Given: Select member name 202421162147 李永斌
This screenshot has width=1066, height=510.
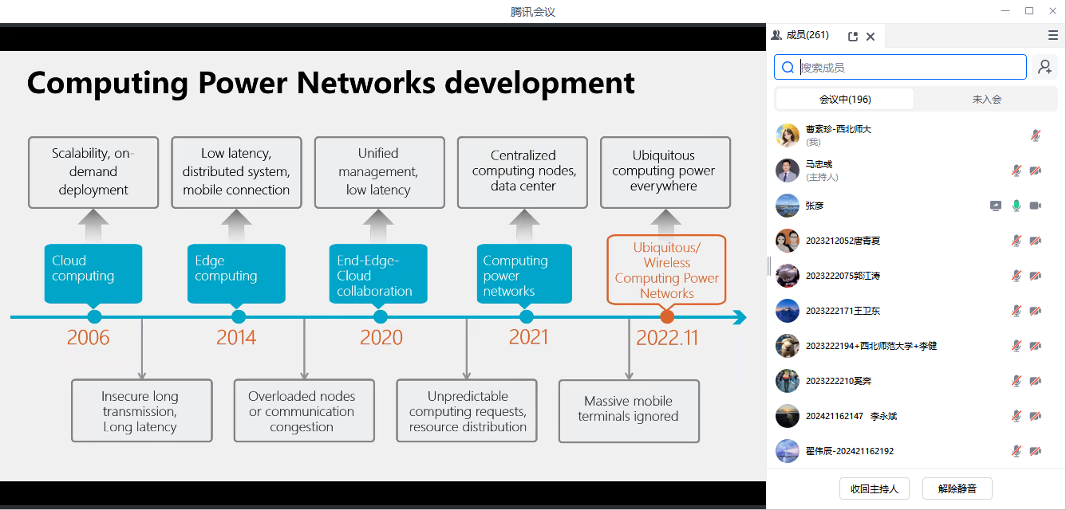Looking at the screenshot, I should pos(851,416).
